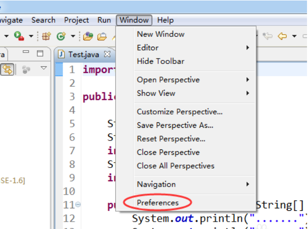Viewport: 308px width, 229px height.
Task: Maximize the left package explorer panel
Action: (40, 53)
